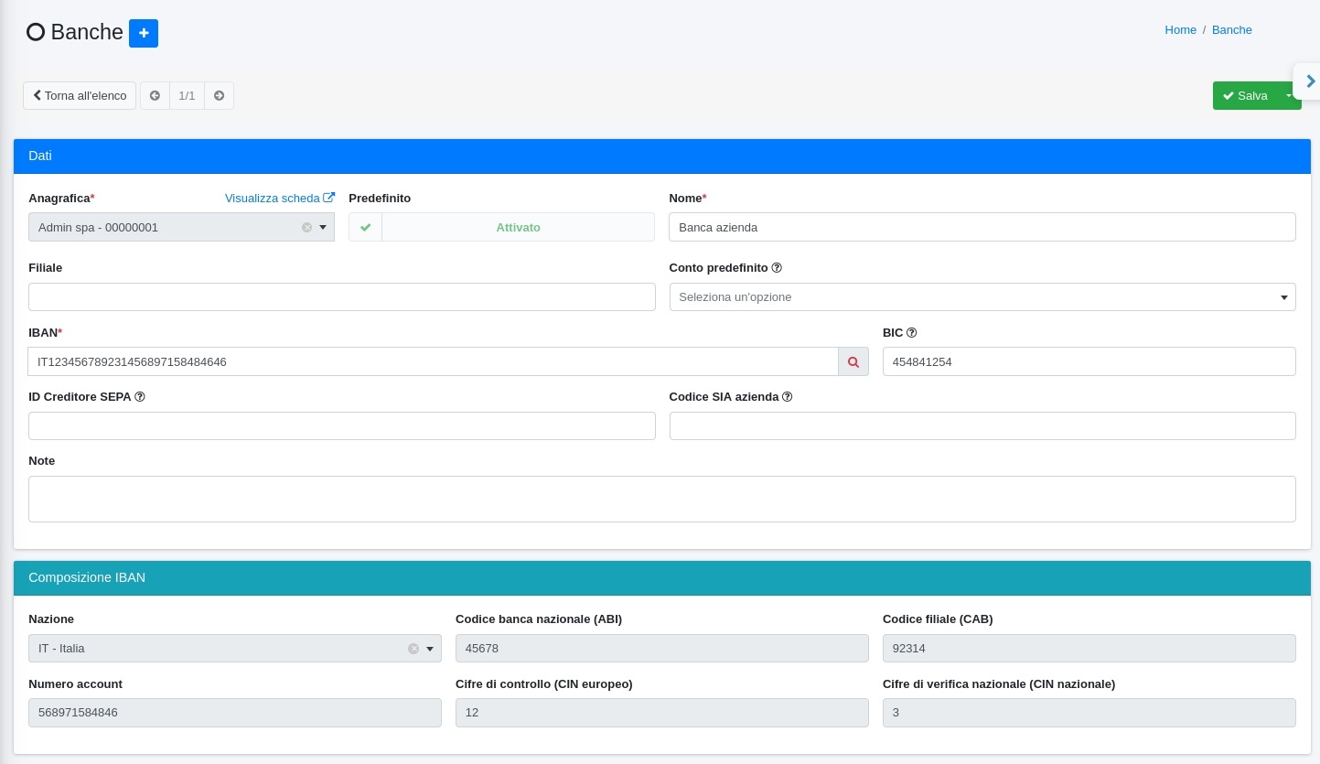Clear the Anagrafica selection with x icon

coord(307,228)
